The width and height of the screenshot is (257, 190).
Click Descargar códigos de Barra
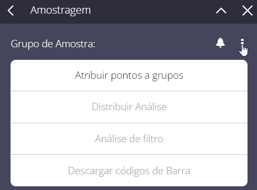(x=129, y=171)
